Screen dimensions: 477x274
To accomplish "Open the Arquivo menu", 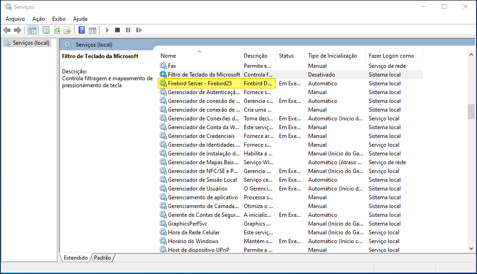I will (x=15, y=19).
